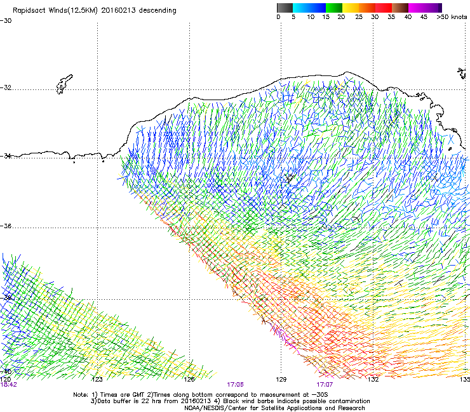This screenshot has width=470, height=412.
Task: Click the 'Times are GMT' note line
Action: click(x=200, y=395)
